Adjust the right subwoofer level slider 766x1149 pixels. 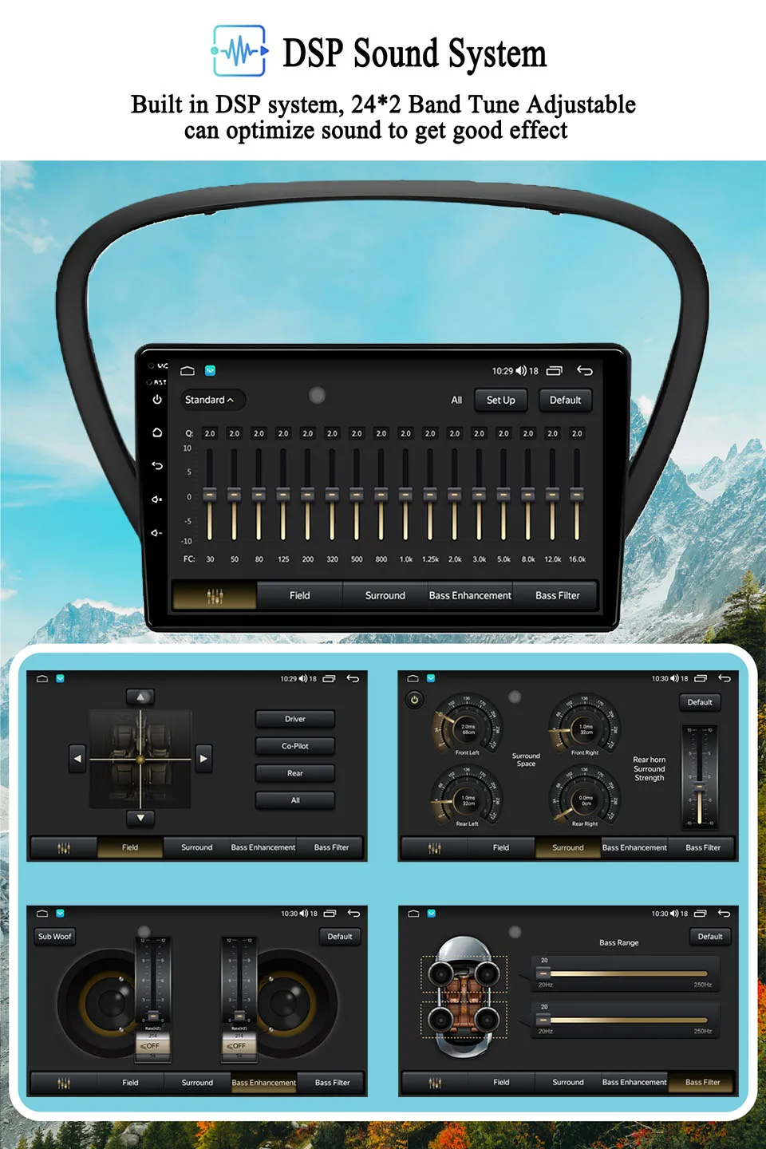[x=238, y=981]
